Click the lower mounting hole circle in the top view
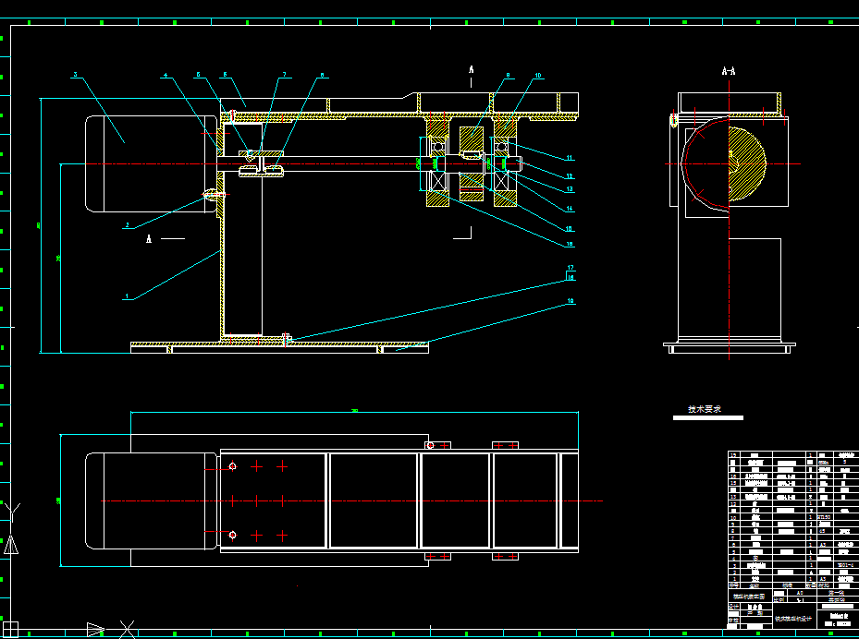 point(232,535)
